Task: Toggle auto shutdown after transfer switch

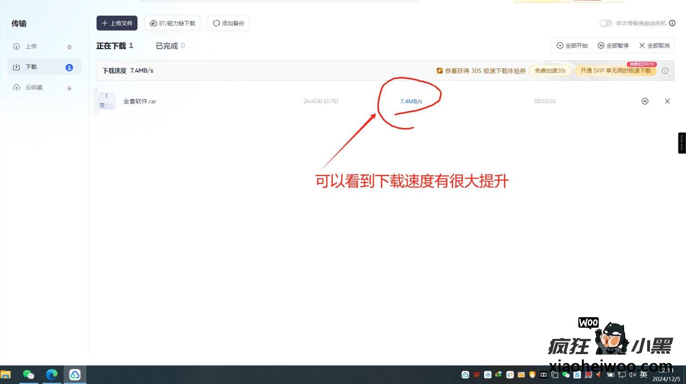Action: click(x=606, y=23)
